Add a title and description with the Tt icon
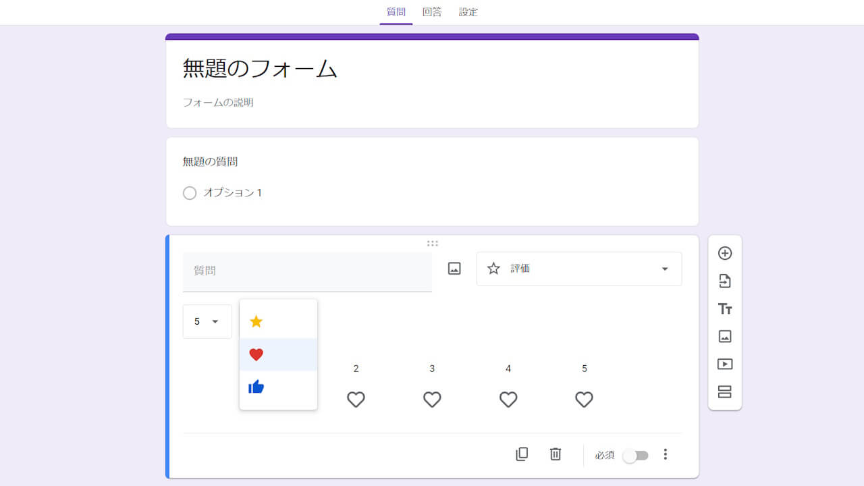864x486 pixels. pos(724,308)
